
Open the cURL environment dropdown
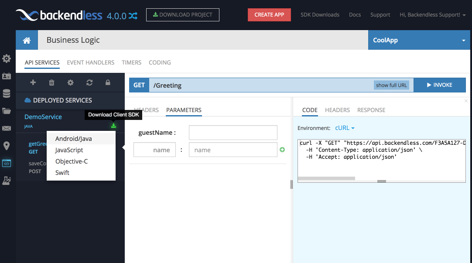[345, 128]
